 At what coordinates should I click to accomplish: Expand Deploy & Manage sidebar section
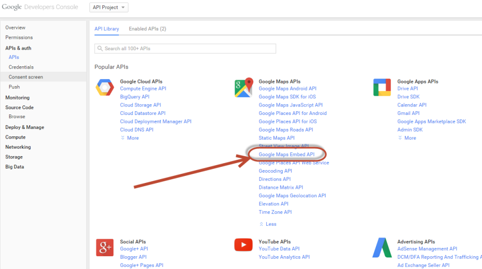pyautogui.click(x=25, y=127)
